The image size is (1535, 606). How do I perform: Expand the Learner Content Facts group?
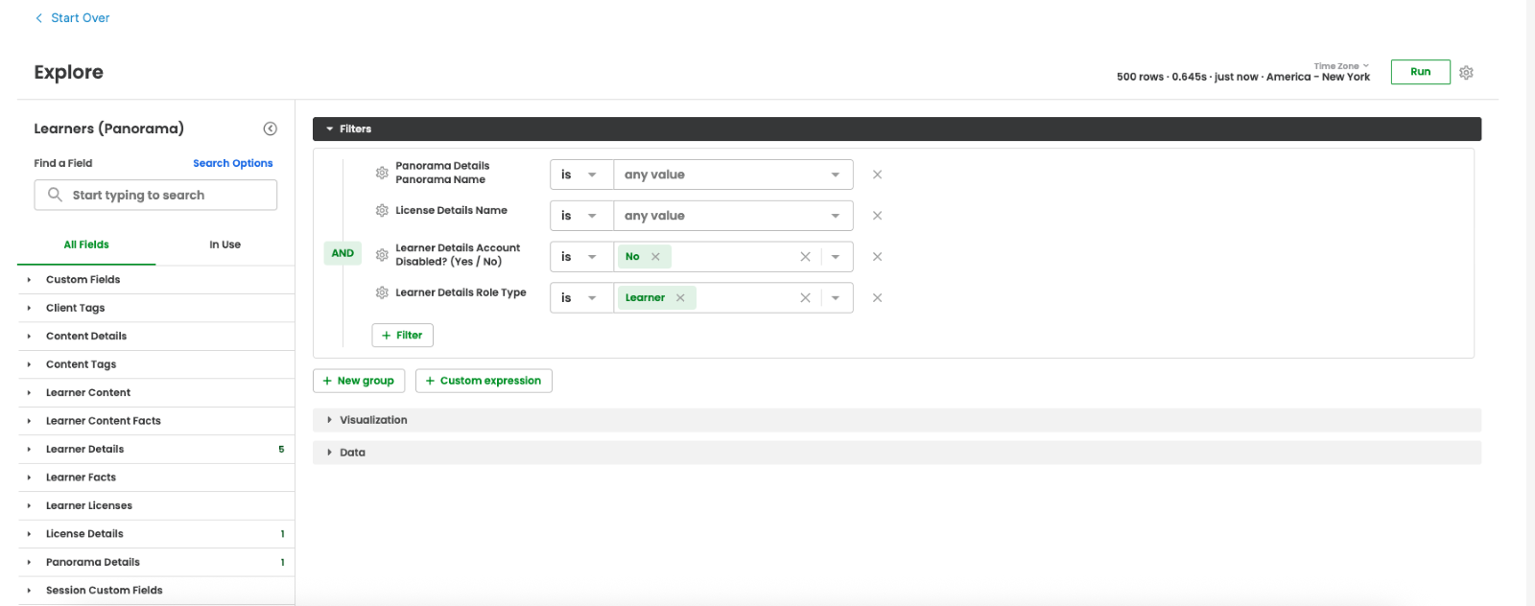[155, 421]
